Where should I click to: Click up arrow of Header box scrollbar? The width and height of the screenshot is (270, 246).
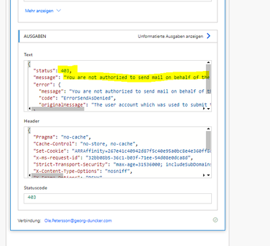pyautogui.click(x=209, y=129)
